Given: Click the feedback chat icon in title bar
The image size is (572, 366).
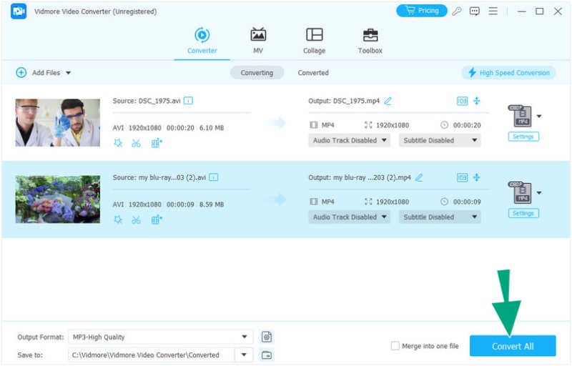Looking at the screenshot, I should (x=475, y=11).
